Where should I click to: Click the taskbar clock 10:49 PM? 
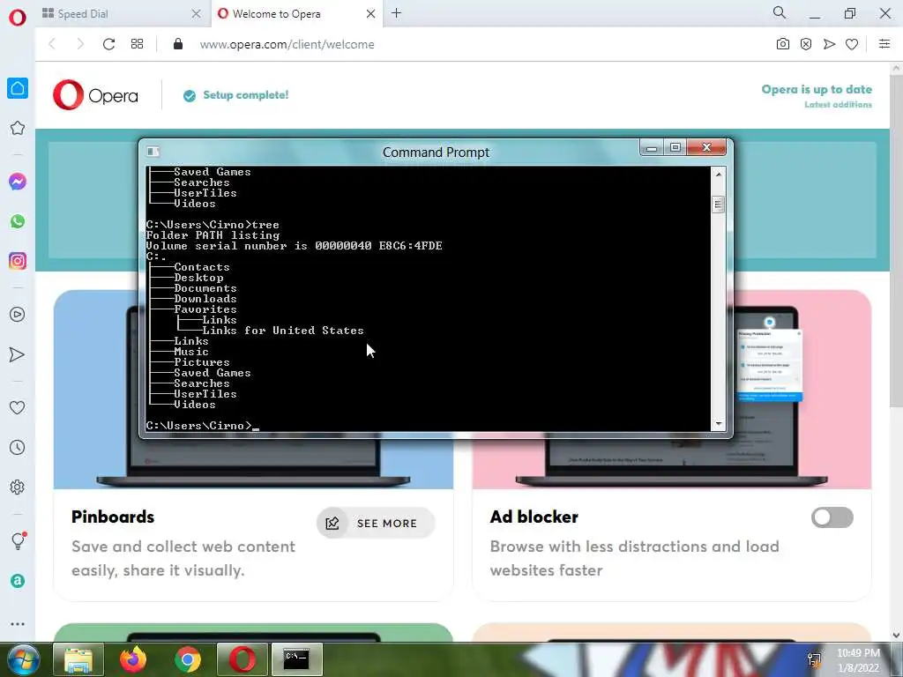(x=858, y=653)
